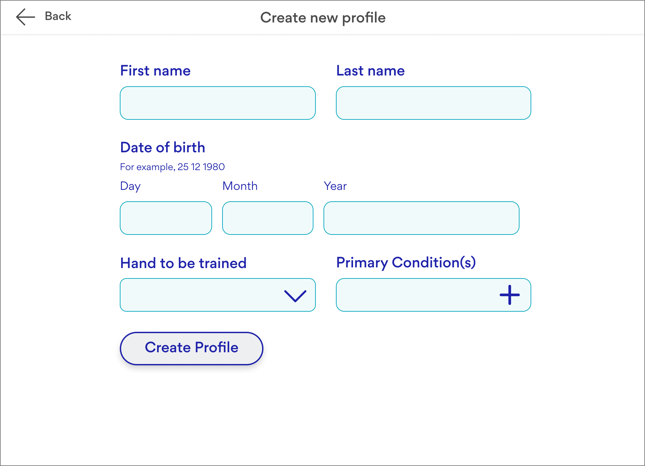Click the plus icon to add a condition

point(509,295)
